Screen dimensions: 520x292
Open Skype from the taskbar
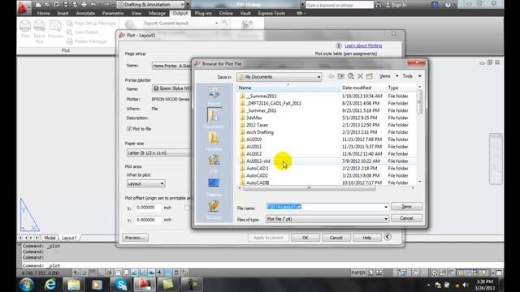click(121, 285)
